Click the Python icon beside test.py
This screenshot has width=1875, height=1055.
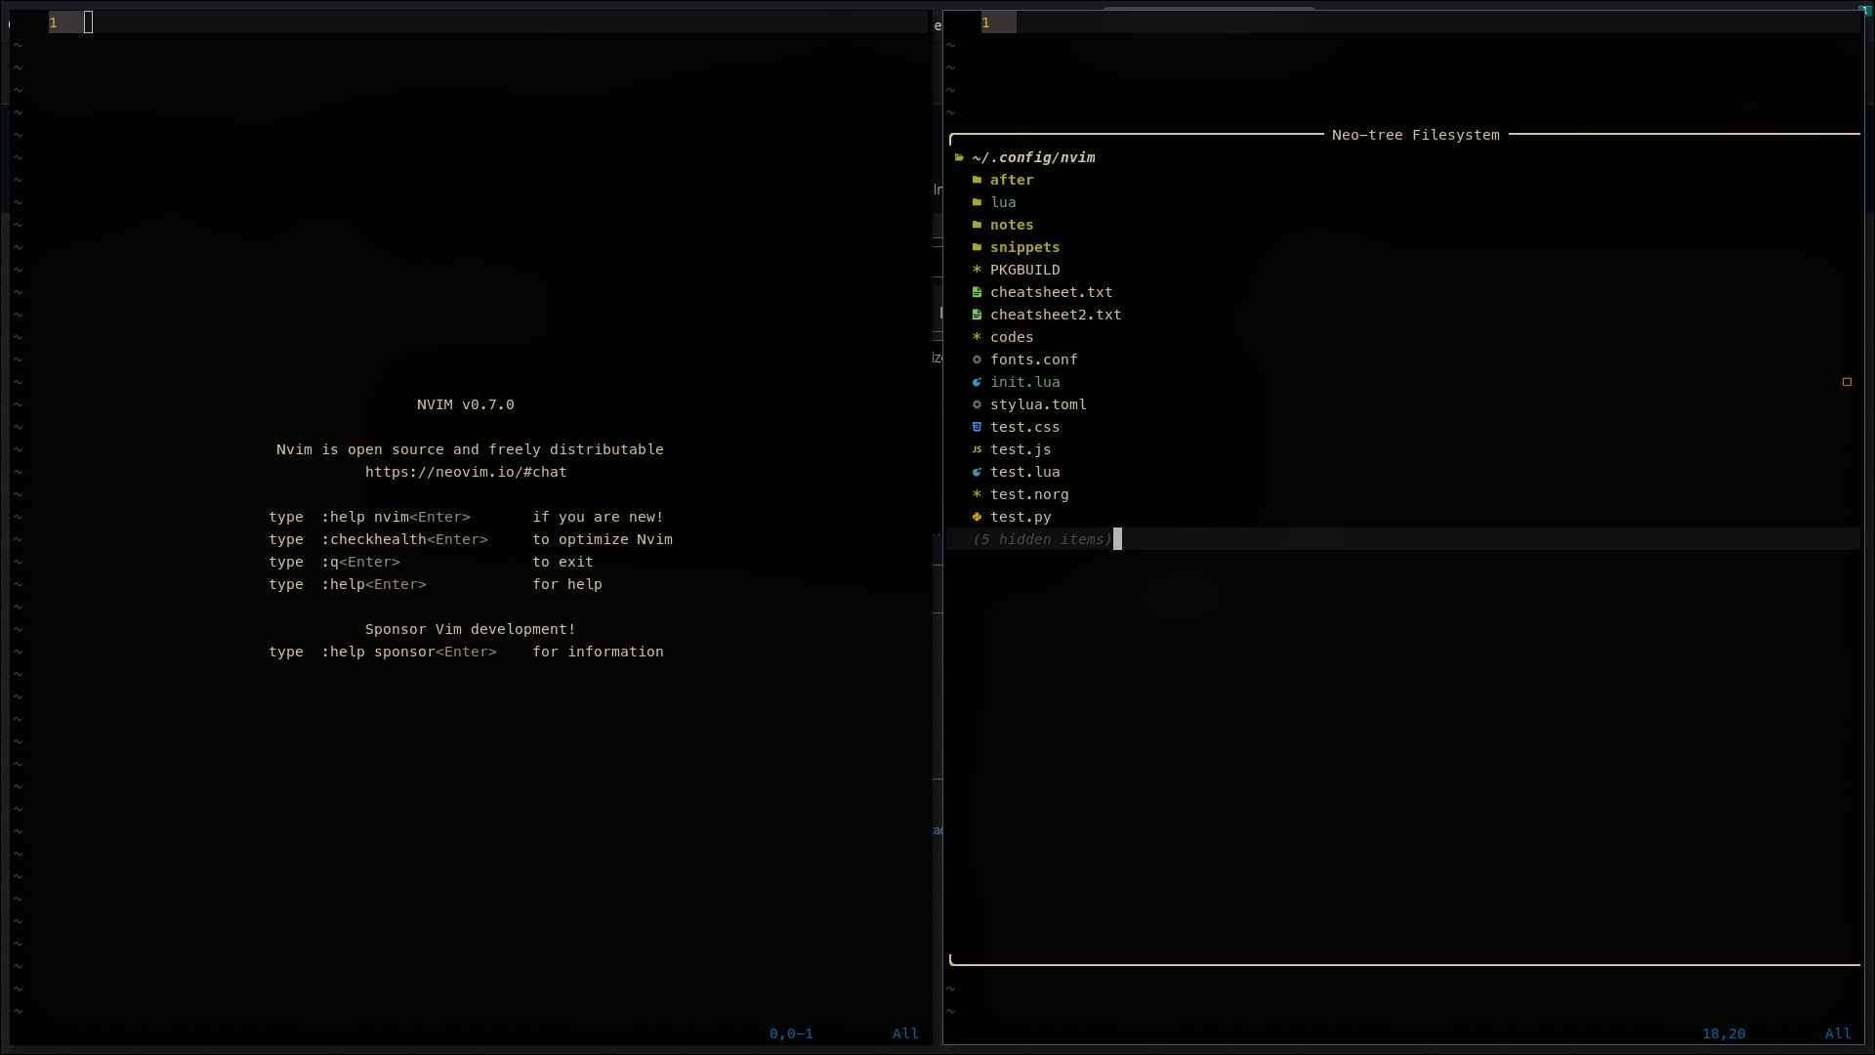coord(978,517)
